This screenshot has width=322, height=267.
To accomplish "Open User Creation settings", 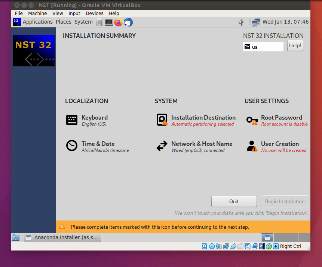I will tap(277, 147).
